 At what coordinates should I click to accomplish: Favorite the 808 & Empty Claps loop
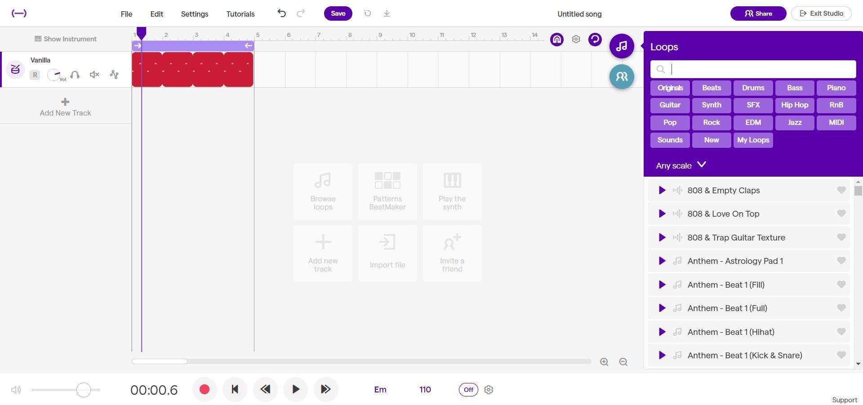pyautogui.click(x=841, y=190)
